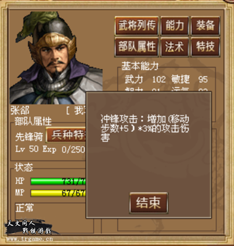Open the 装备 equipment tab

[x=205, y=26]
